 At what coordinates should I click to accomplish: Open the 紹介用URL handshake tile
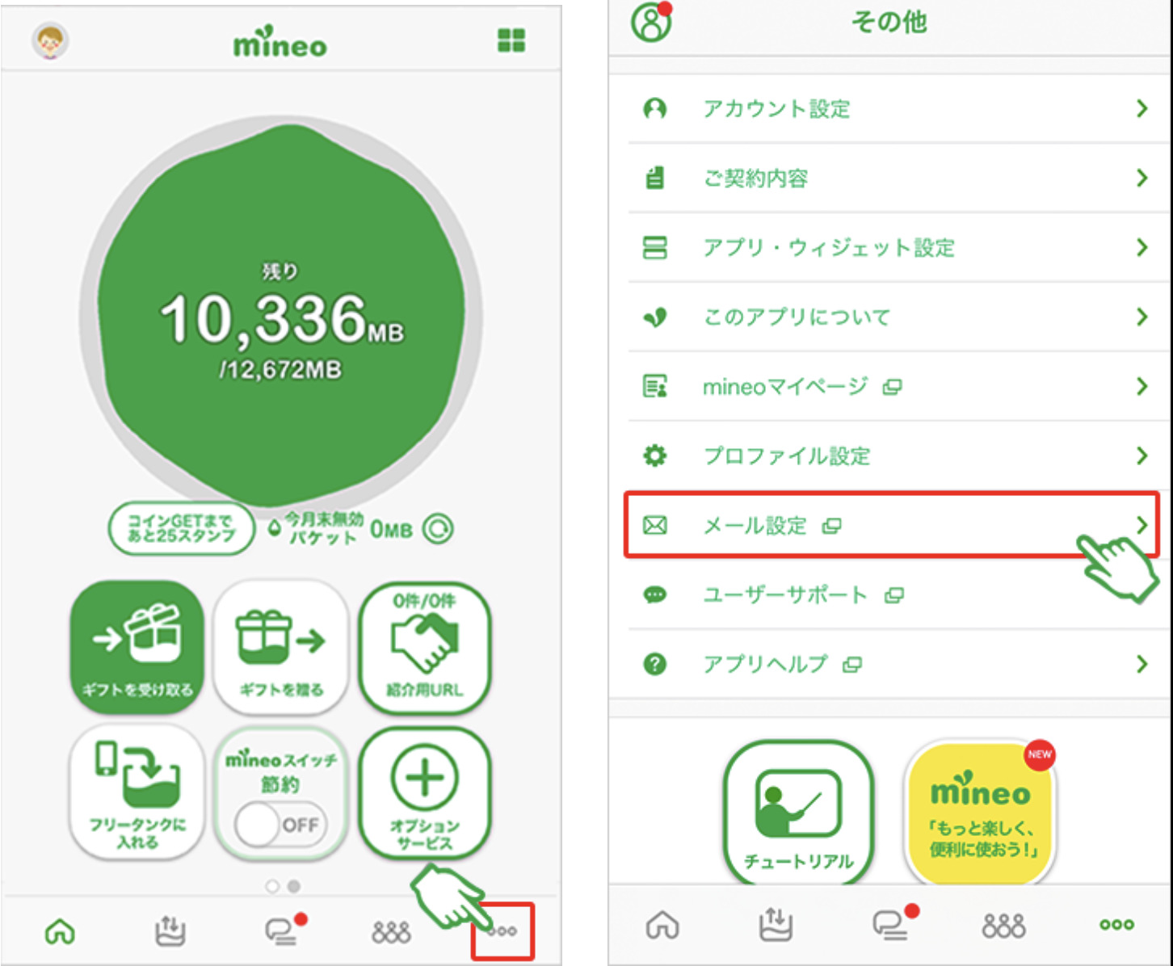coord(425,647)
